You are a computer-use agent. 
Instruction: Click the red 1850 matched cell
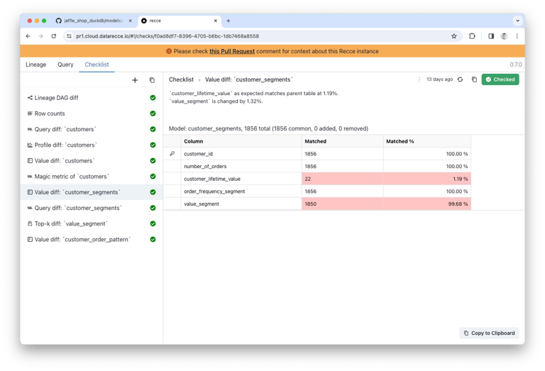click(x=342, y=204)
